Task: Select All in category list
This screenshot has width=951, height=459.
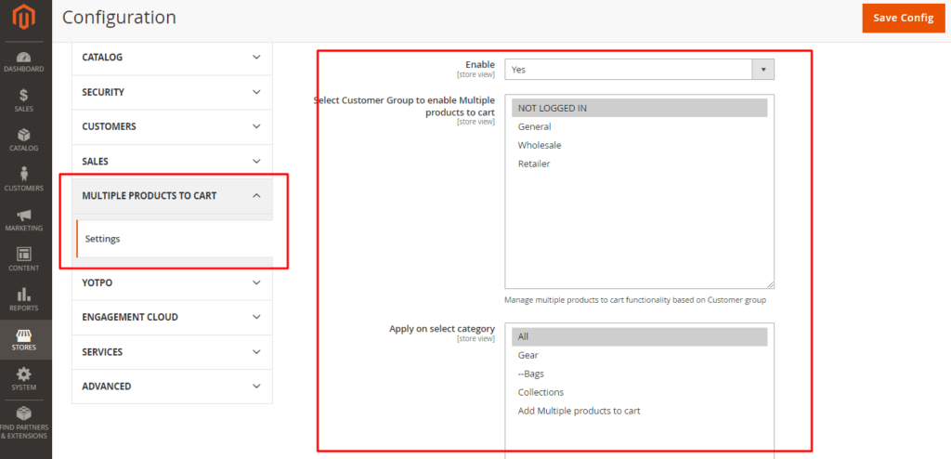Action: 639,336
